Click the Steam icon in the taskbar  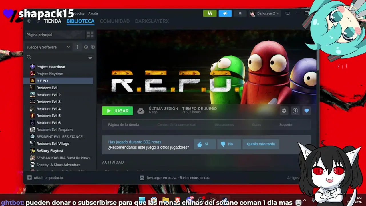(225, 200)
